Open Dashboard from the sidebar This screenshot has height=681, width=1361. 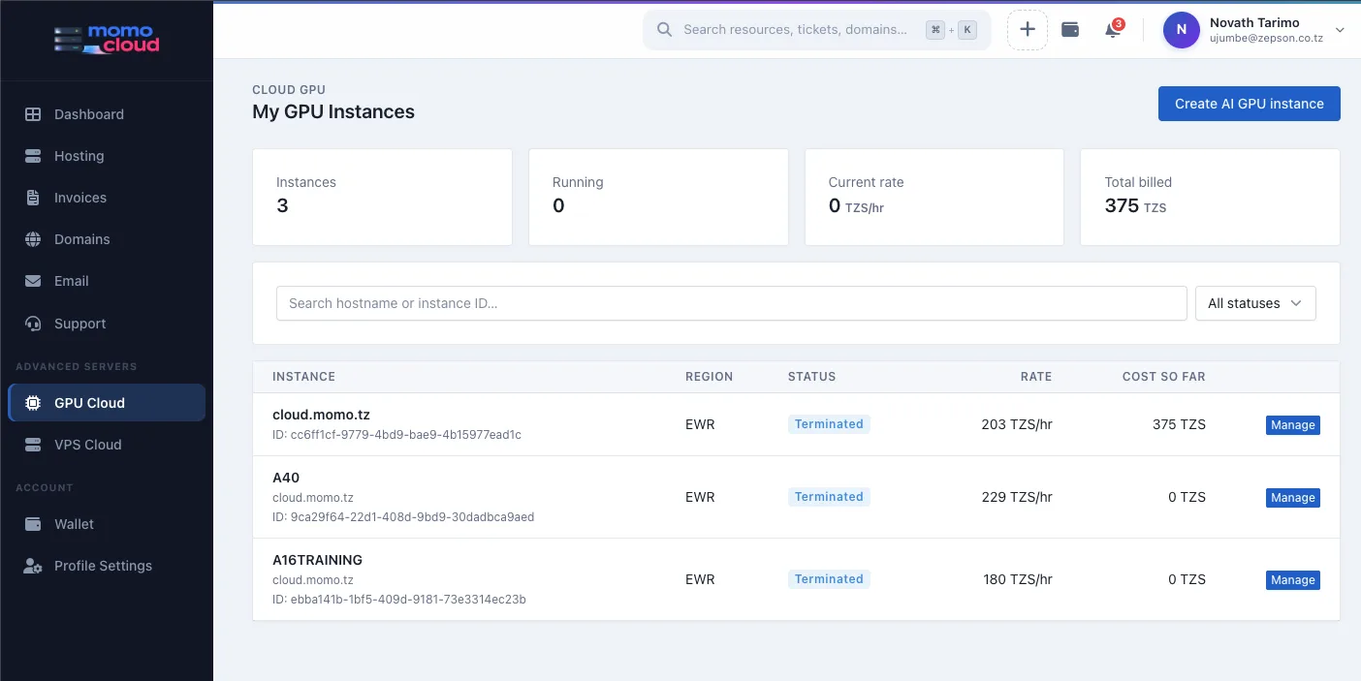(x=107, y=114)
